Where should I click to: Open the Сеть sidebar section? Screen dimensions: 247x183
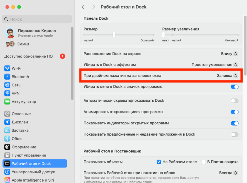(16, 85)
